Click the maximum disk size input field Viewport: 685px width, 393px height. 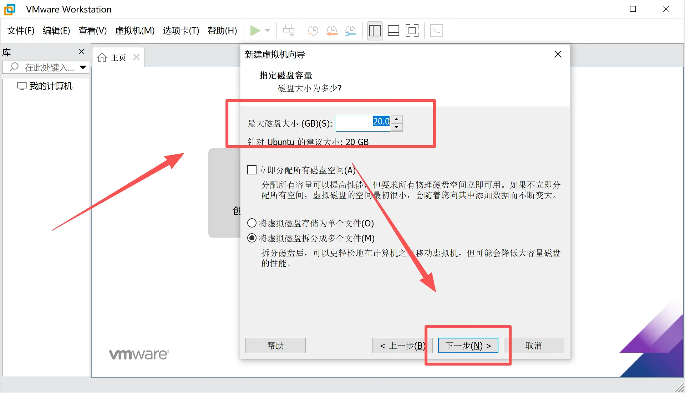[x=363, y=123]
